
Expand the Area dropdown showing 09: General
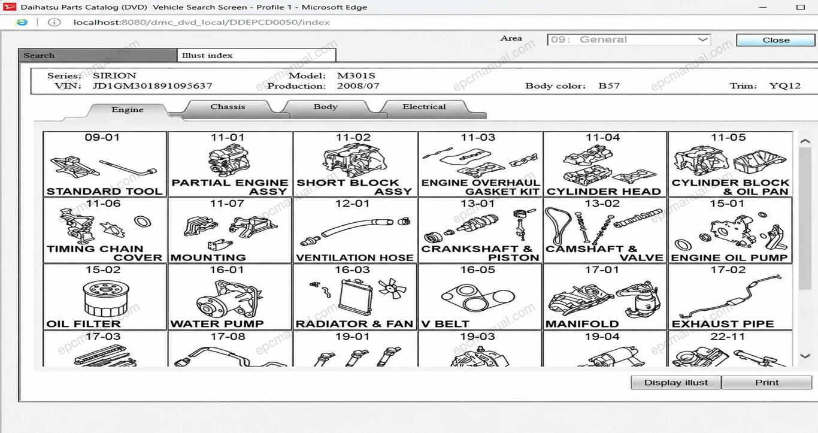[629, 40]
